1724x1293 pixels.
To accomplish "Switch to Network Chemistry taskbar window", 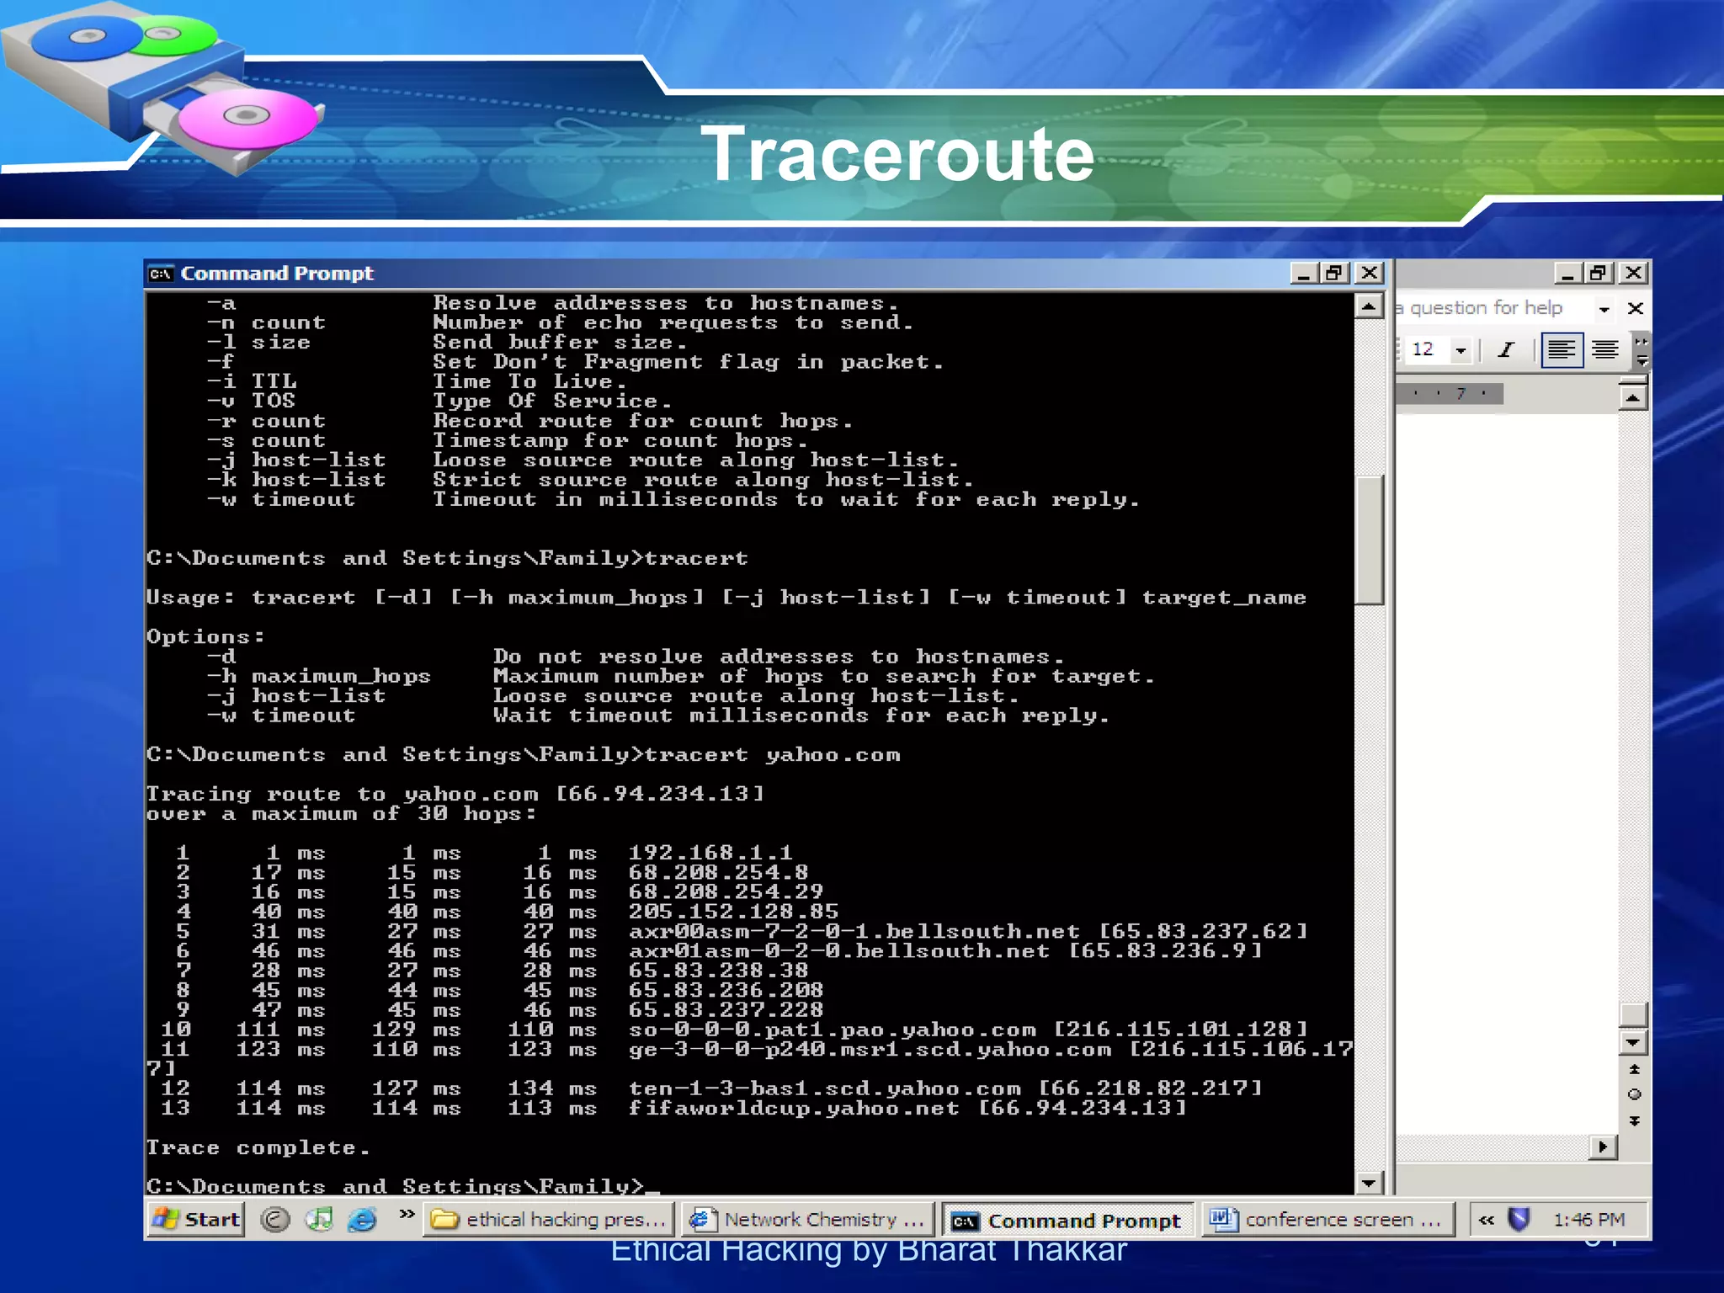I will click(x=809, y=1219).
